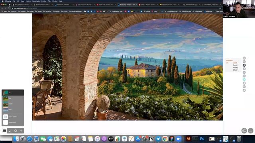The width and height of the screenshot is (255, 143).
Task: Click the undo arrow in bottom toolbar
Action: (10, 131)
